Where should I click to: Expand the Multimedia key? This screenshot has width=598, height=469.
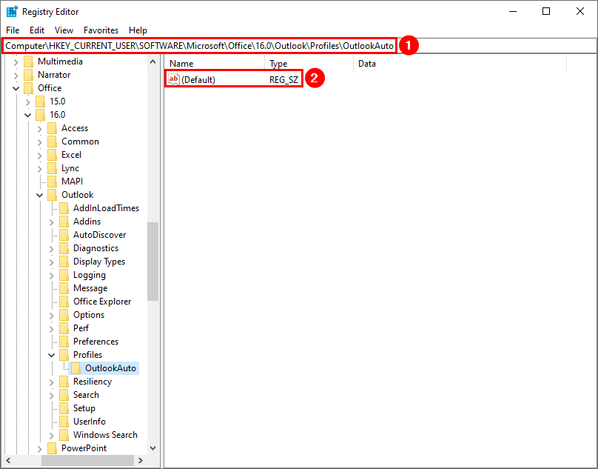(16, 62)
